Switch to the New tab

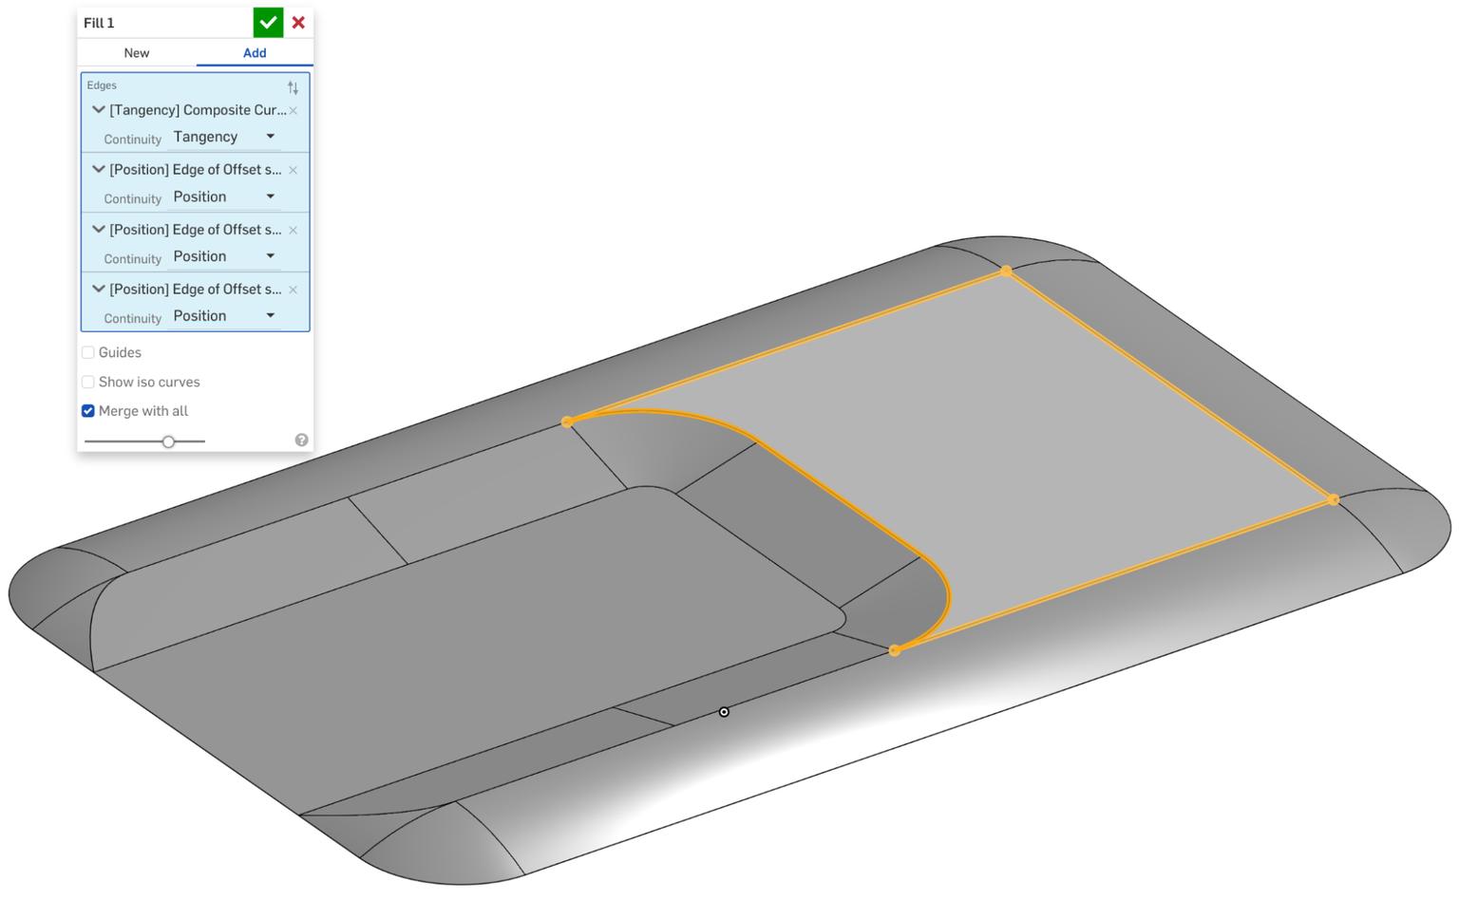pos(136,52)
